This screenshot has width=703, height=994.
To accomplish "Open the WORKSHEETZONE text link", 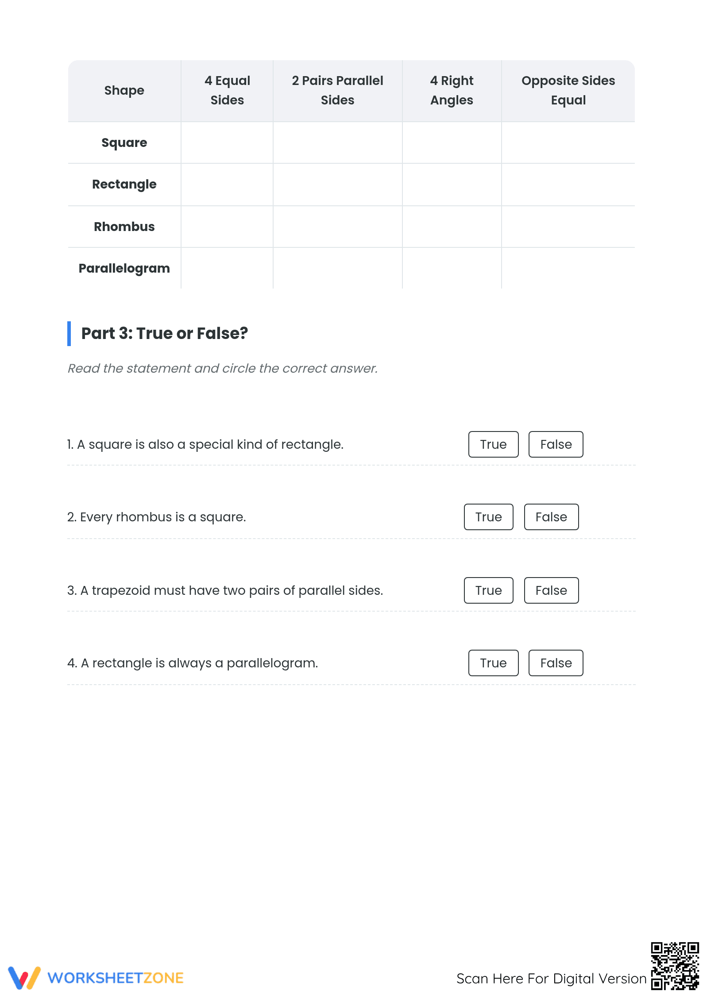I will pyautogui.click(x=116, y=978).
